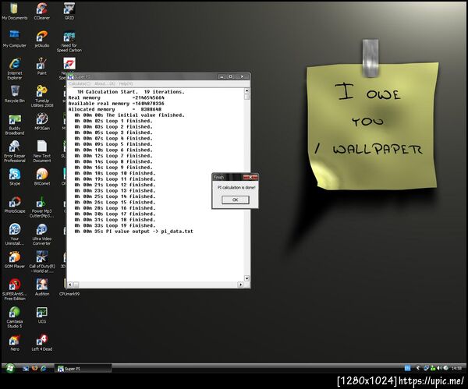Image resolution: width=468 pixels, height=389 pixels.
Task: Minimize the Super PI window
Action: [222, 76]
